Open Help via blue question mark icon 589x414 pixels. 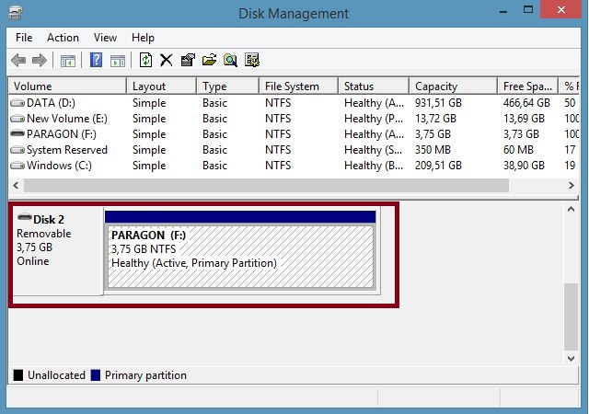coord(96,60)
